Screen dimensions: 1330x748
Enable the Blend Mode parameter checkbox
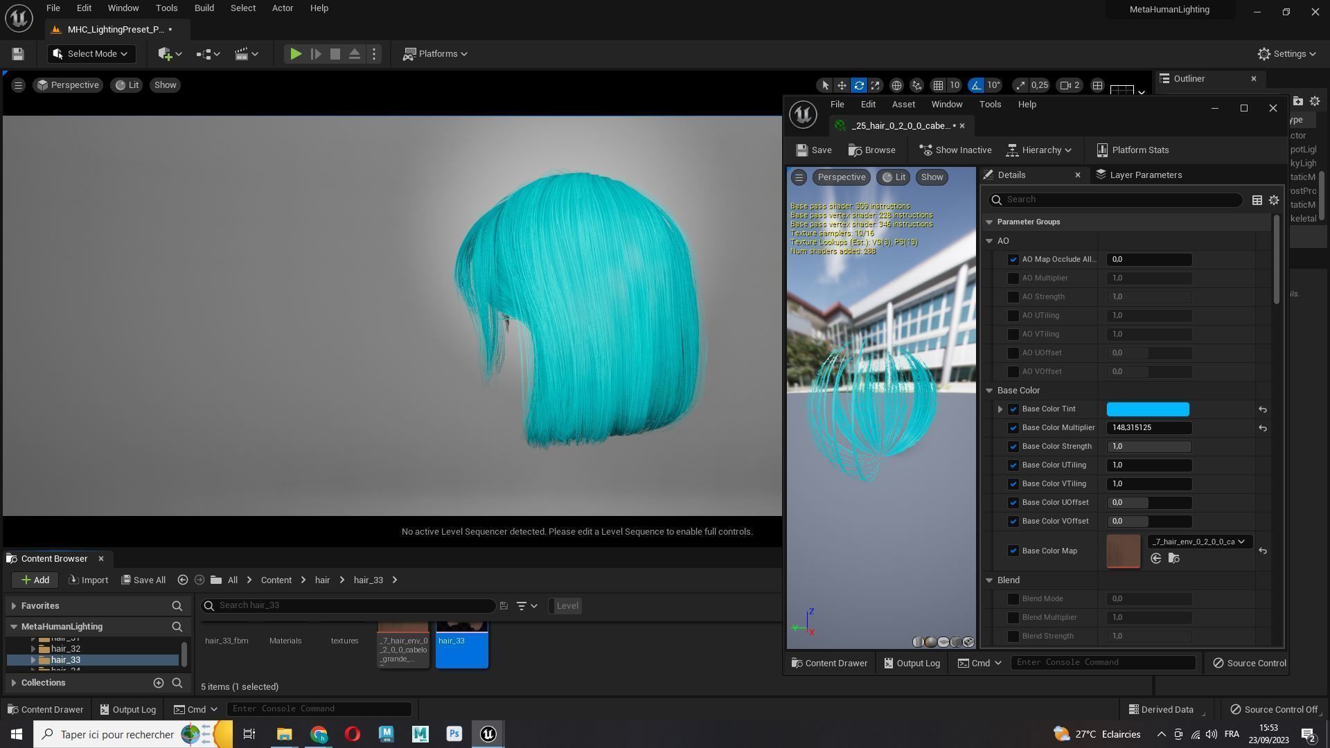(x=1013, y=599)
